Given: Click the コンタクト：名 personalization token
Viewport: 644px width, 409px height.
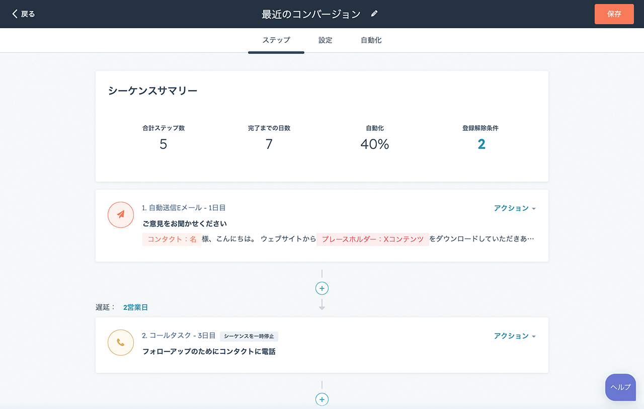Looking at the screenshot, I should pos(172,239).
